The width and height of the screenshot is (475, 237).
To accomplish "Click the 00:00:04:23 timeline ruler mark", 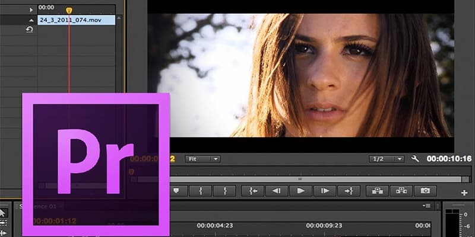I will [x=215, y=226].
